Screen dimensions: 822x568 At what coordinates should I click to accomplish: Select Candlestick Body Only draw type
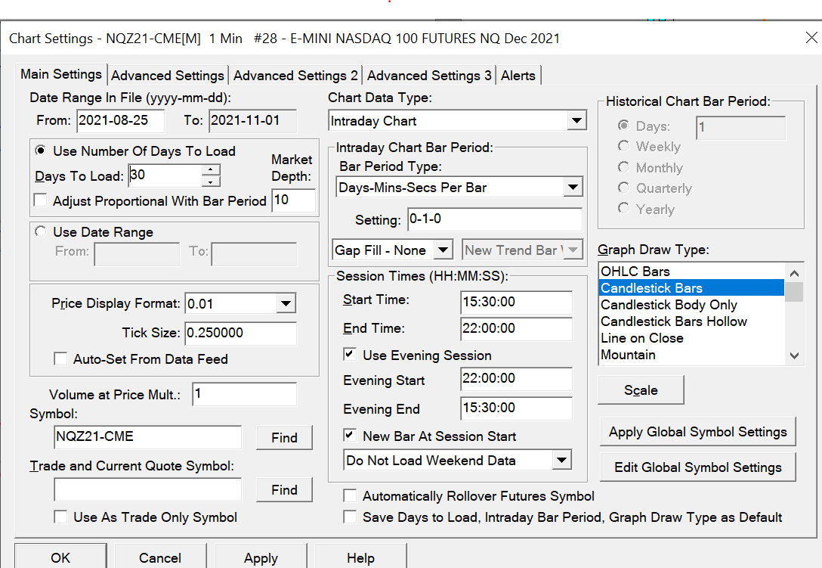(x=691, y=305)
